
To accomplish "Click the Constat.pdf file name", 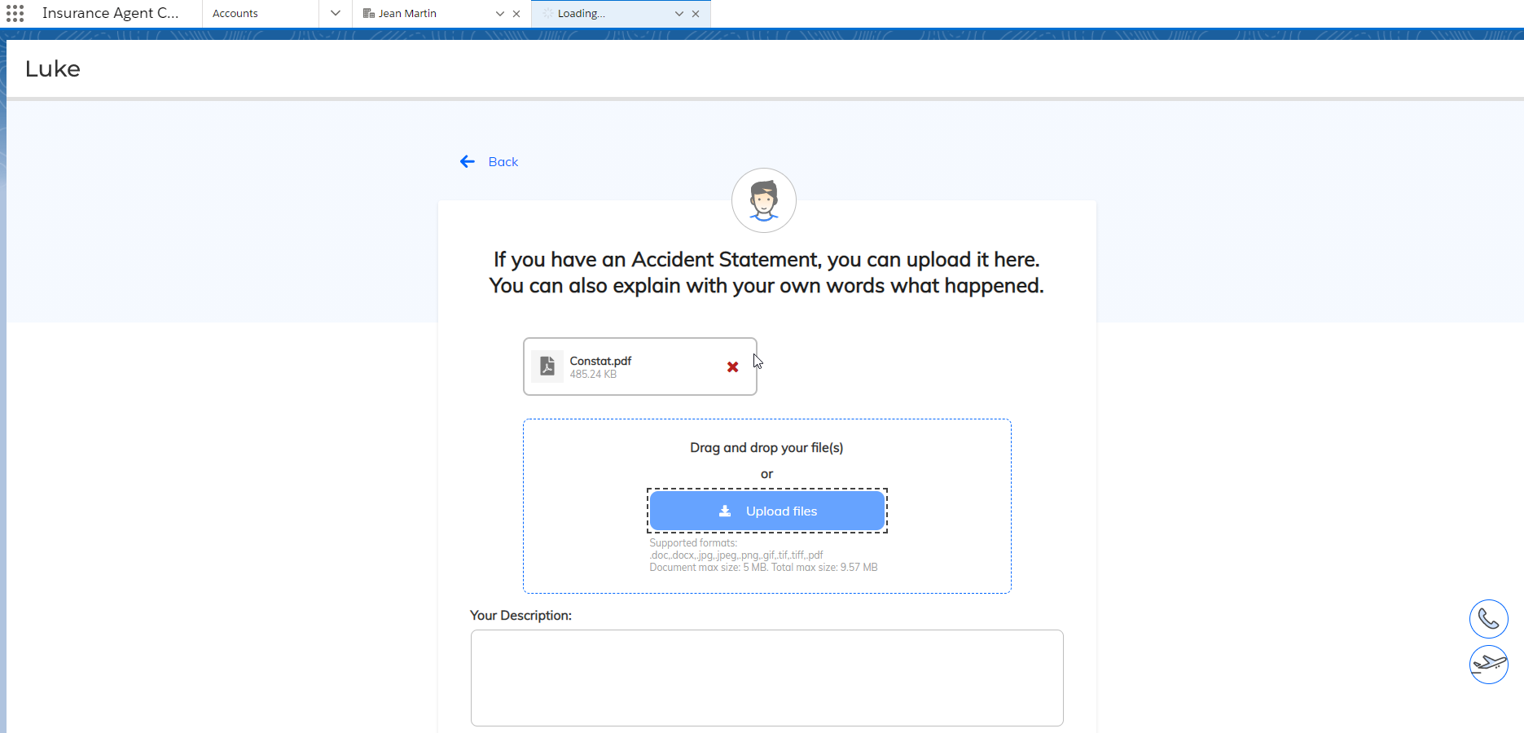I will (600, 361).
